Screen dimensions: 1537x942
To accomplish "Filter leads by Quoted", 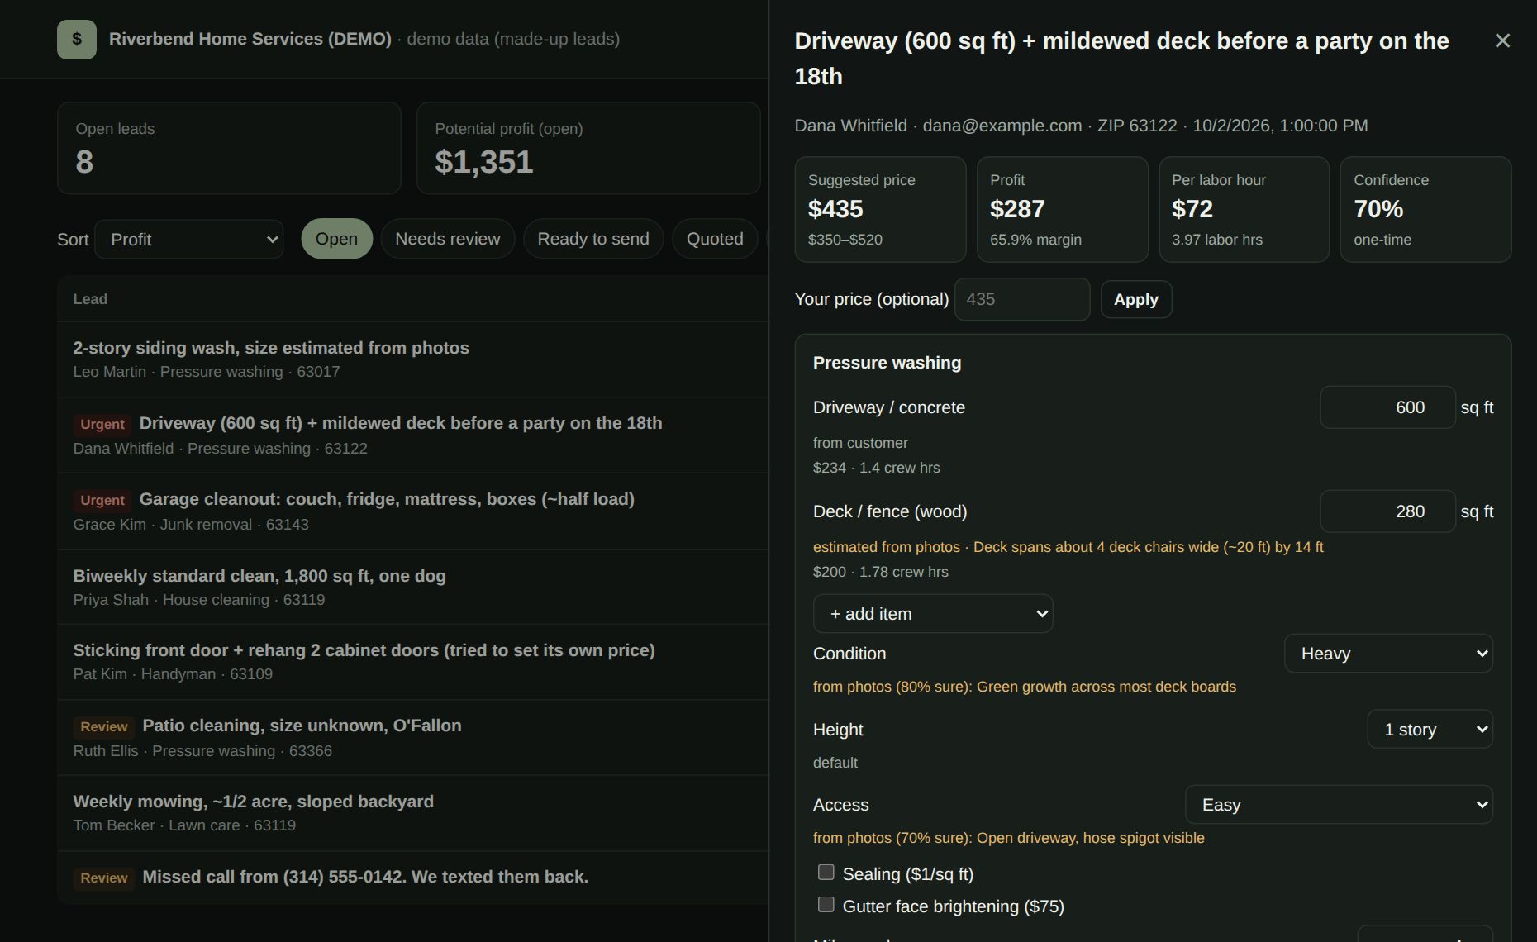I will click(715, 239).
